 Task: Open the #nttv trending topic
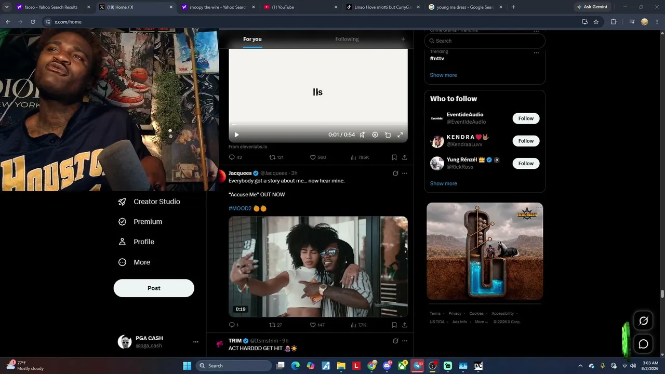tap(437, 59)
